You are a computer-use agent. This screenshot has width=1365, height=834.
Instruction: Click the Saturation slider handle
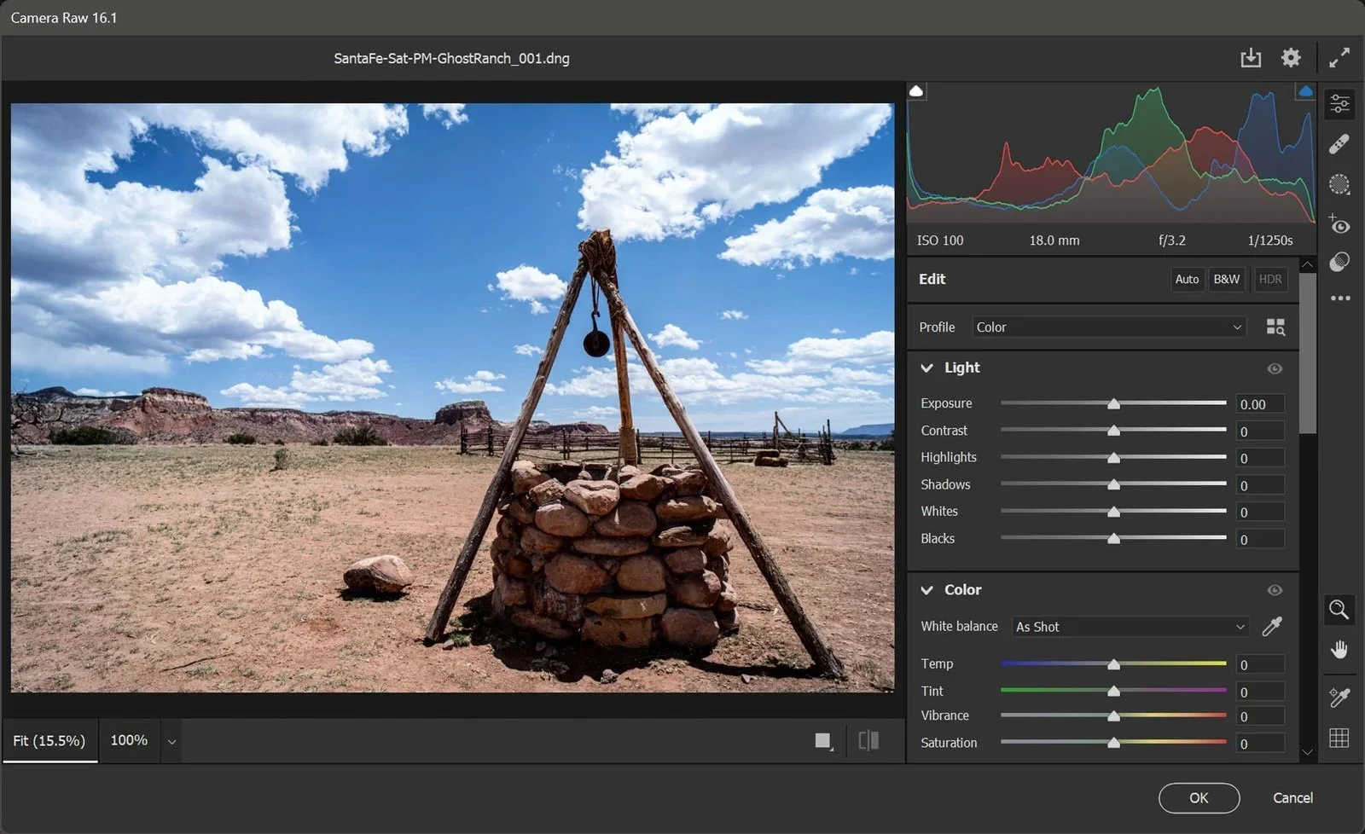[1113, 743]
